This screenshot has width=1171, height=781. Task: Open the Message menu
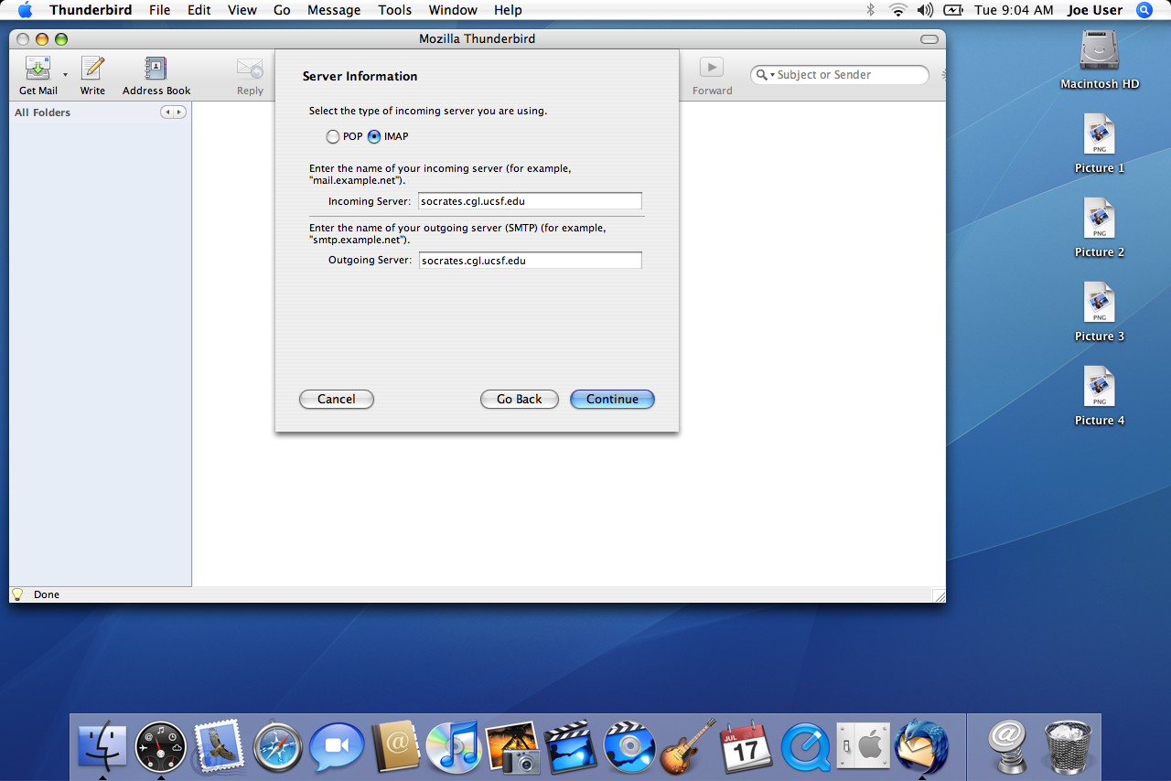tap(334, 10)
